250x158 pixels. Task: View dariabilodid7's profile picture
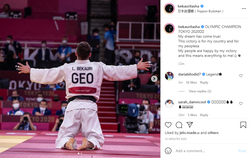[x=169, y=76]
